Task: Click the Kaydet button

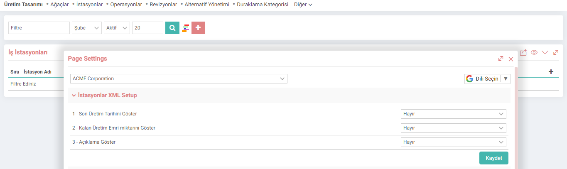Action: click(x=494, y=158)
